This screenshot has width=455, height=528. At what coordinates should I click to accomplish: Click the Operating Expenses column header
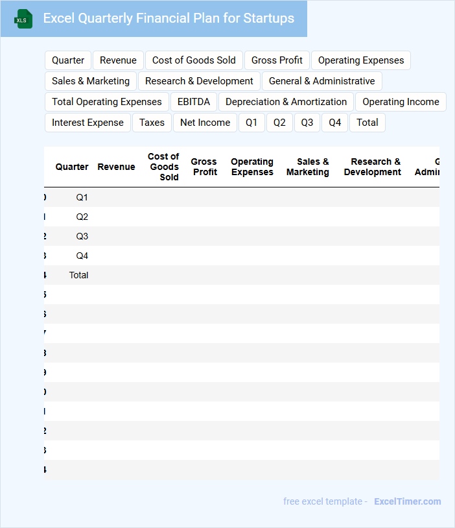click(252, 167)
